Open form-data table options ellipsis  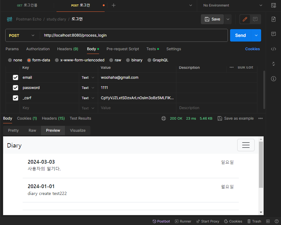pos(232,68)
